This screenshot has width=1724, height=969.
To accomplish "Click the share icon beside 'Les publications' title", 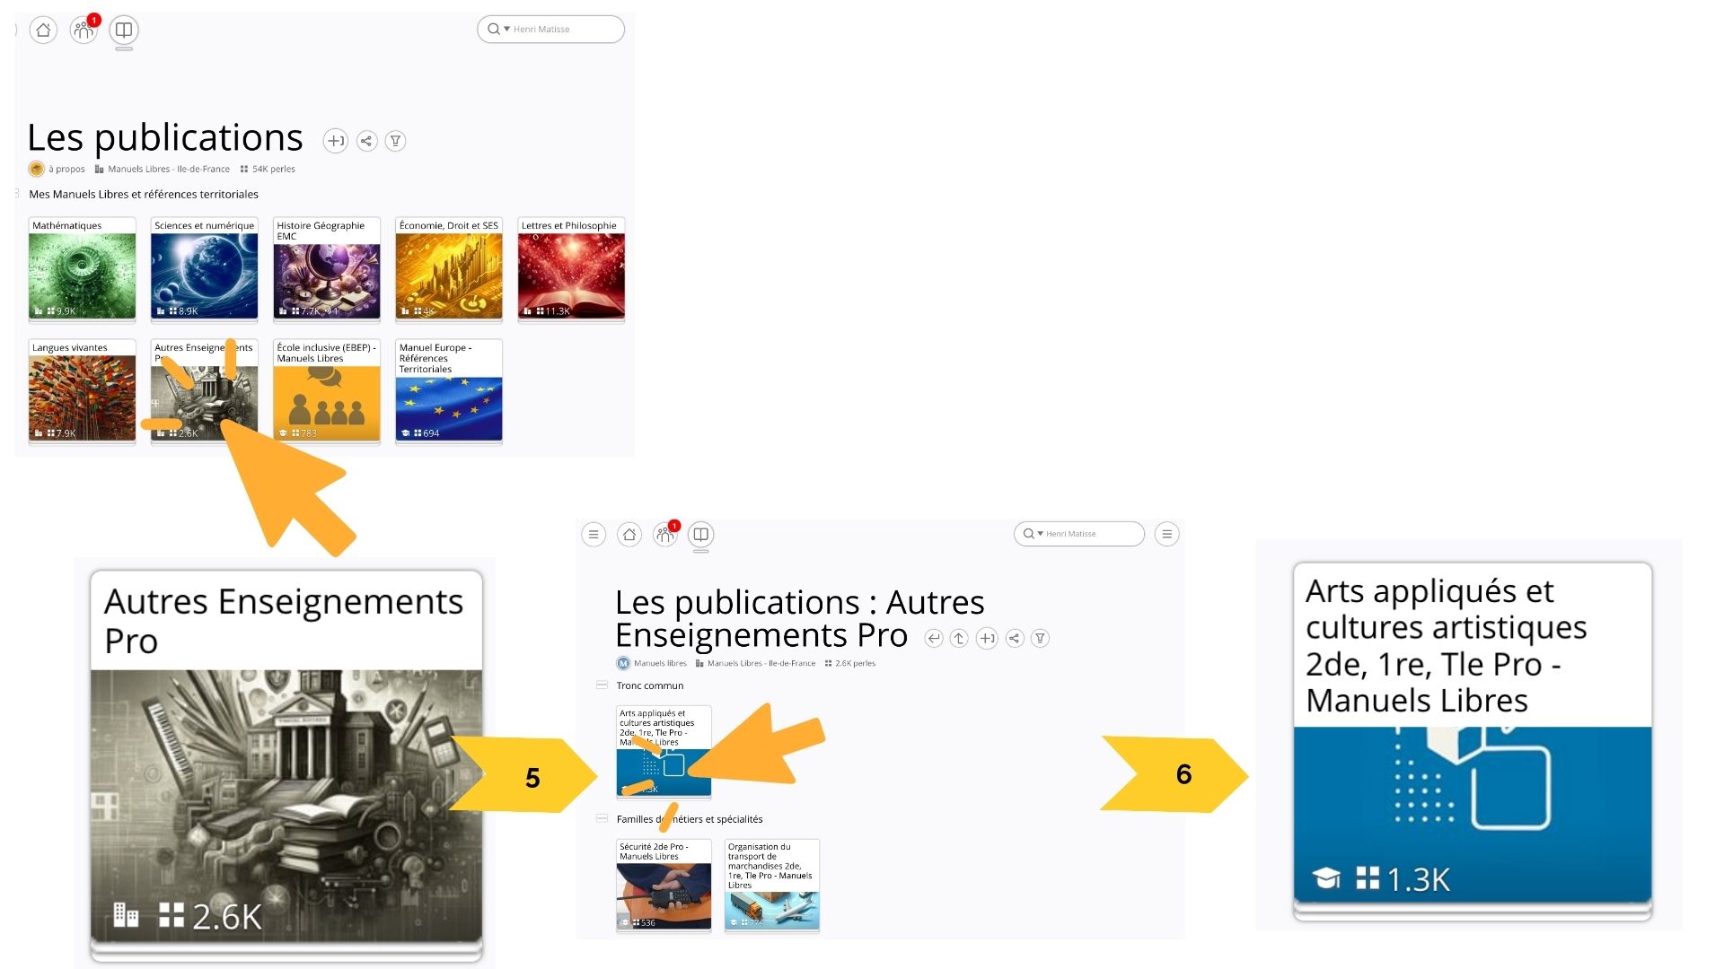I will 366,141.
